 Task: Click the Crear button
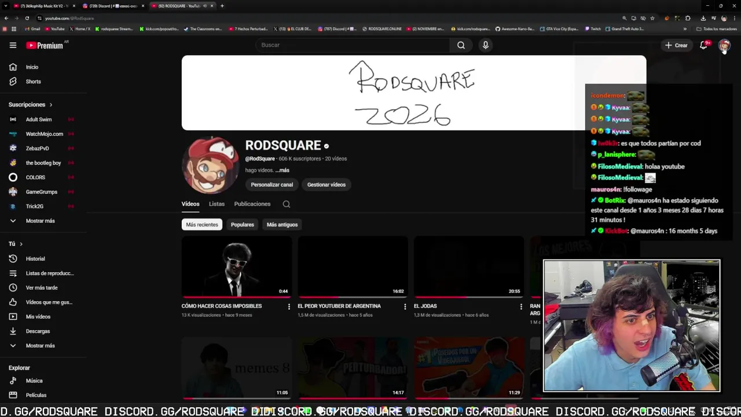(x=676, y=45)
